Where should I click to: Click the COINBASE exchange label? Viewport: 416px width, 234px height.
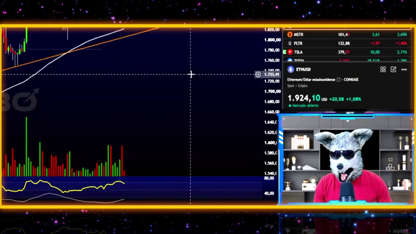pyautogui.click(x=351, y=79)
